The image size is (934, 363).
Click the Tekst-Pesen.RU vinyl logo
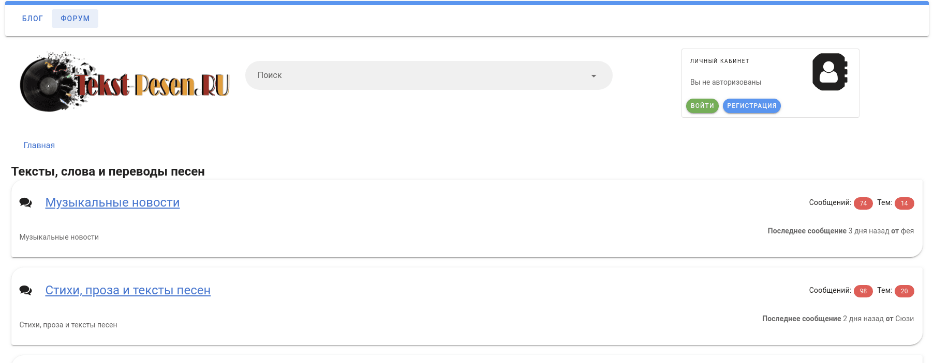tap(125, 82)
